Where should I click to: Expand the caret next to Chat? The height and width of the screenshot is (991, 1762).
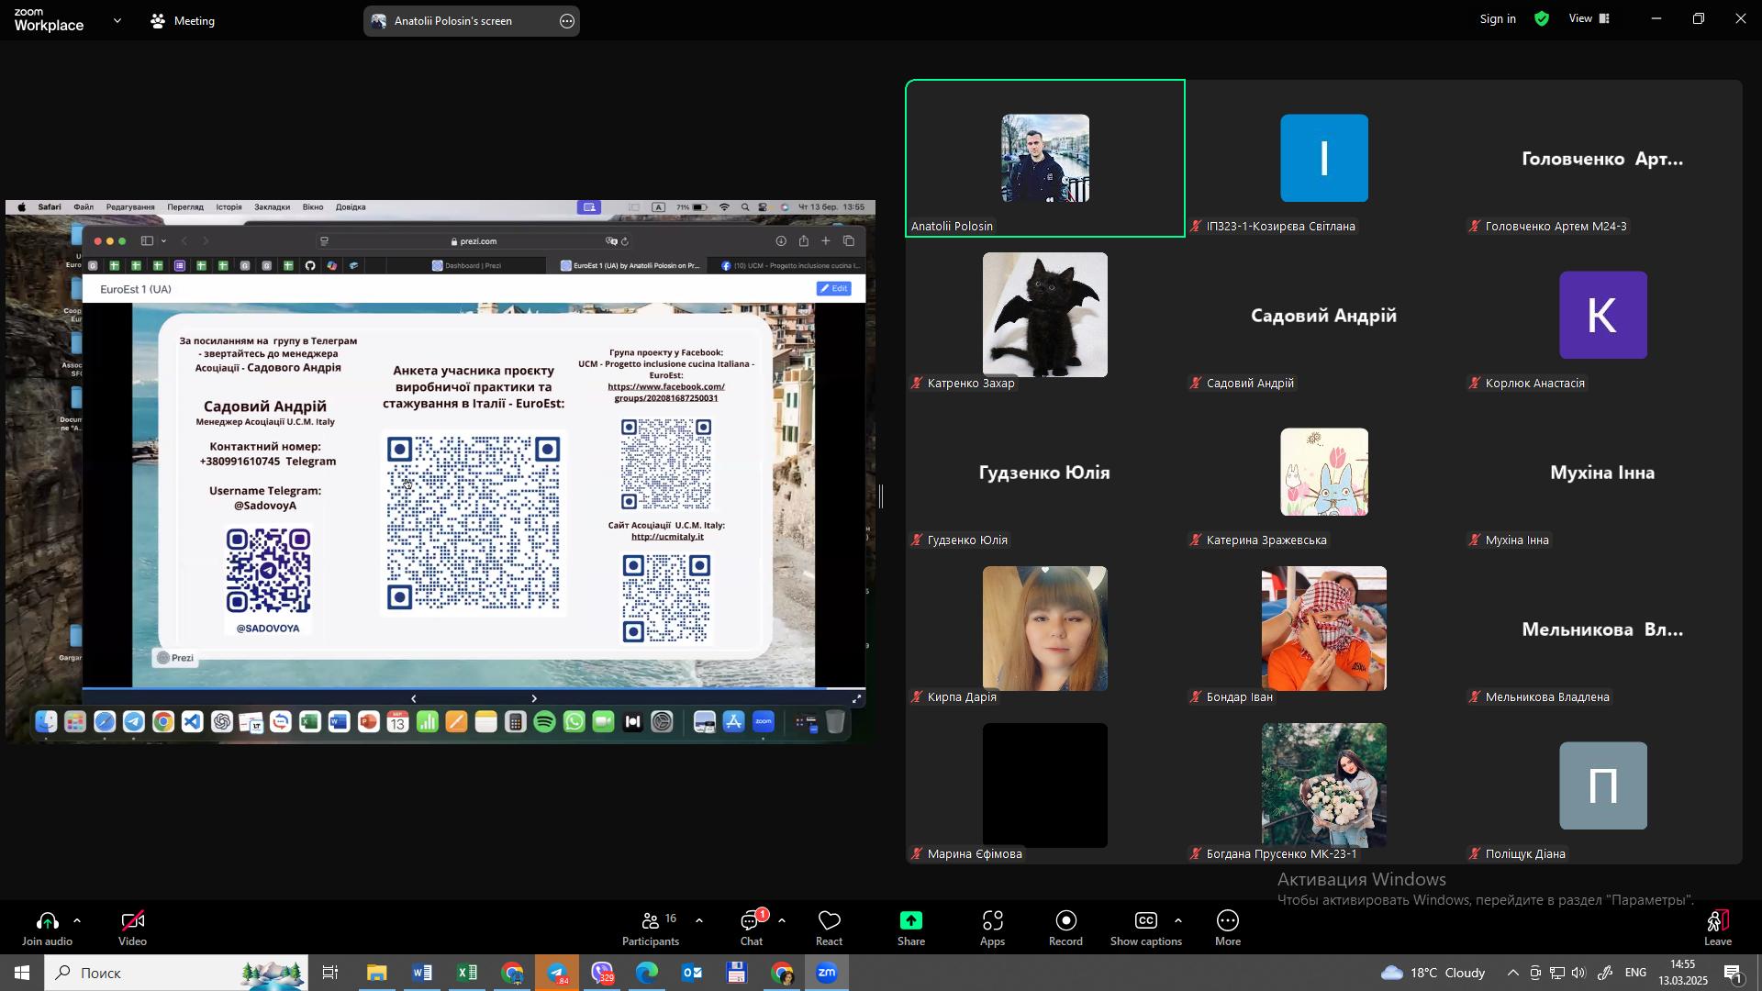[782, 921]
